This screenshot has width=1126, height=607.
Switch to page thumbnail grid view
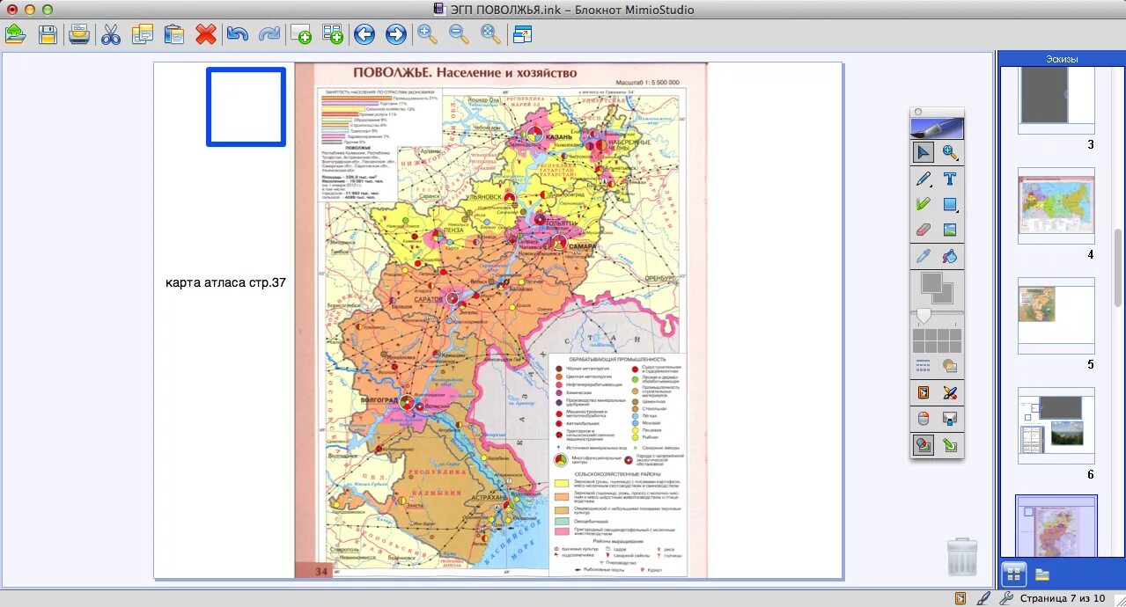(1013, 574)
